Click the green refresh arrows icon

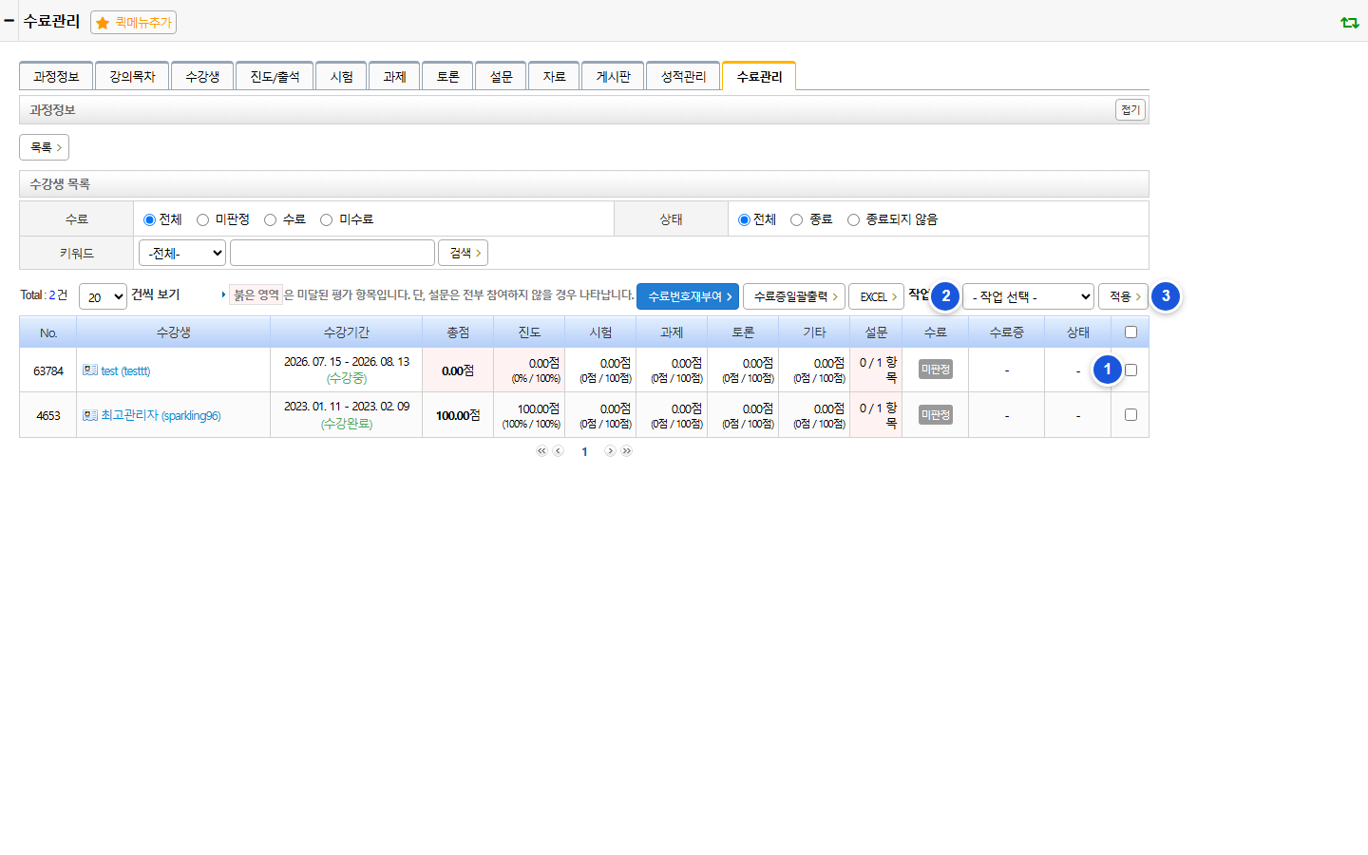point(1349,22)
